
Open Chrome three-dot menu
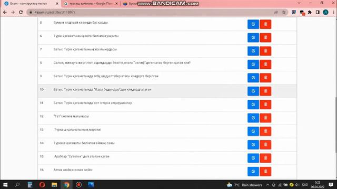pyautogui.click(x=333, y=12)
